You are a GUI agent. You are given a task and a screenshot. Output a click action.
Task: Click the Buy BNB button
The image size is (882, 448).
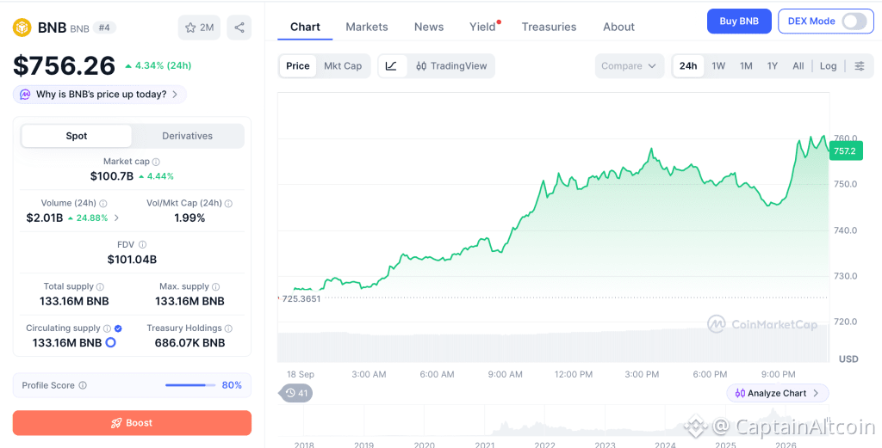pos(739,21)
